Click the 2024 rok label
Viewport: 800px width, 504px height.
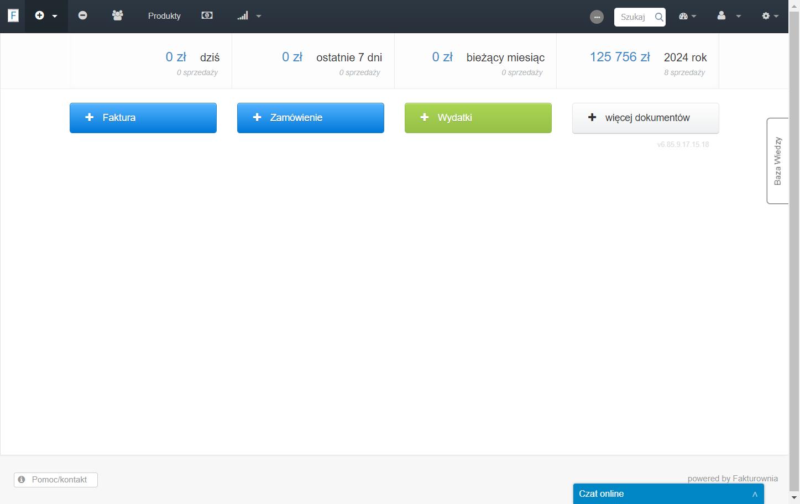[x=686, y=57]
